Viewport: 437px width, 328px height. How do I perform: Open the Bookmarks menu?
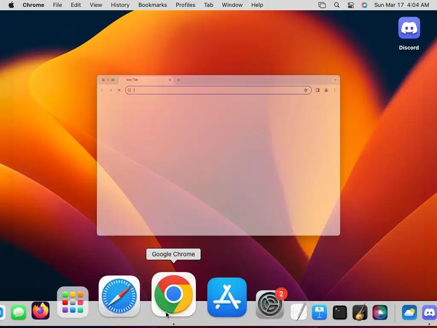point(153,5)
